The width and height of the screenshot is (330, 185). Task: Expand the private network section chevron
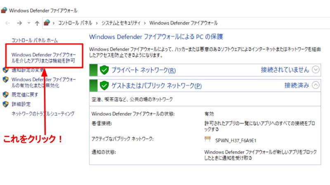316,69
